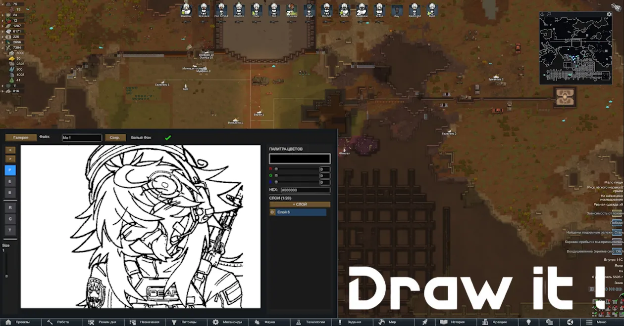Add a new layer with + СЛОЙ
Image resolution: width=624 pixels, height=326 pixels.
(x=300, y=204)
